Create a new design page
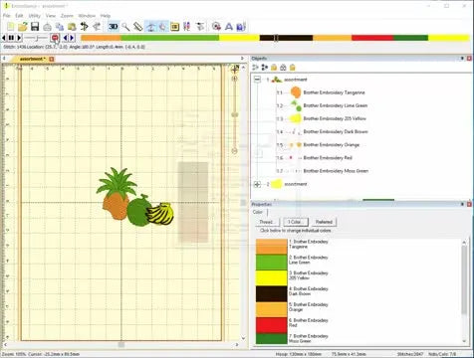This screenshot has width=474, height=358. coord(11,27)
